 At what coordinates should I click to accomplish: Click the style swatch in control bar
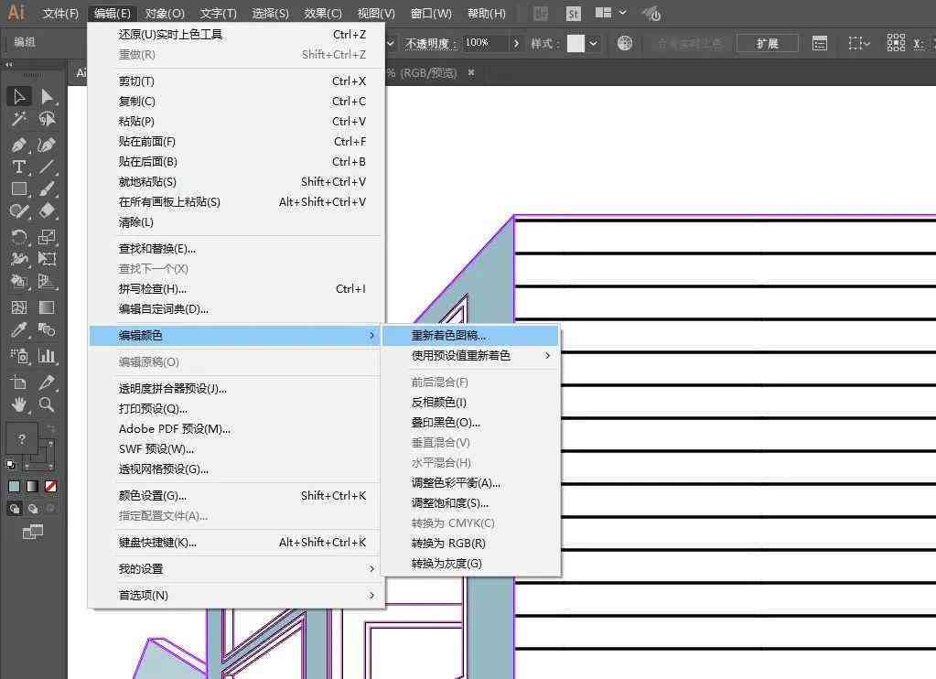tap(576, 43)
